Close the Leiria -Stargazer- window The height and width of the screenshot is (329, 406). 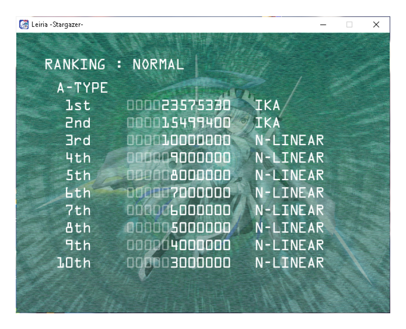pos(376,24)
